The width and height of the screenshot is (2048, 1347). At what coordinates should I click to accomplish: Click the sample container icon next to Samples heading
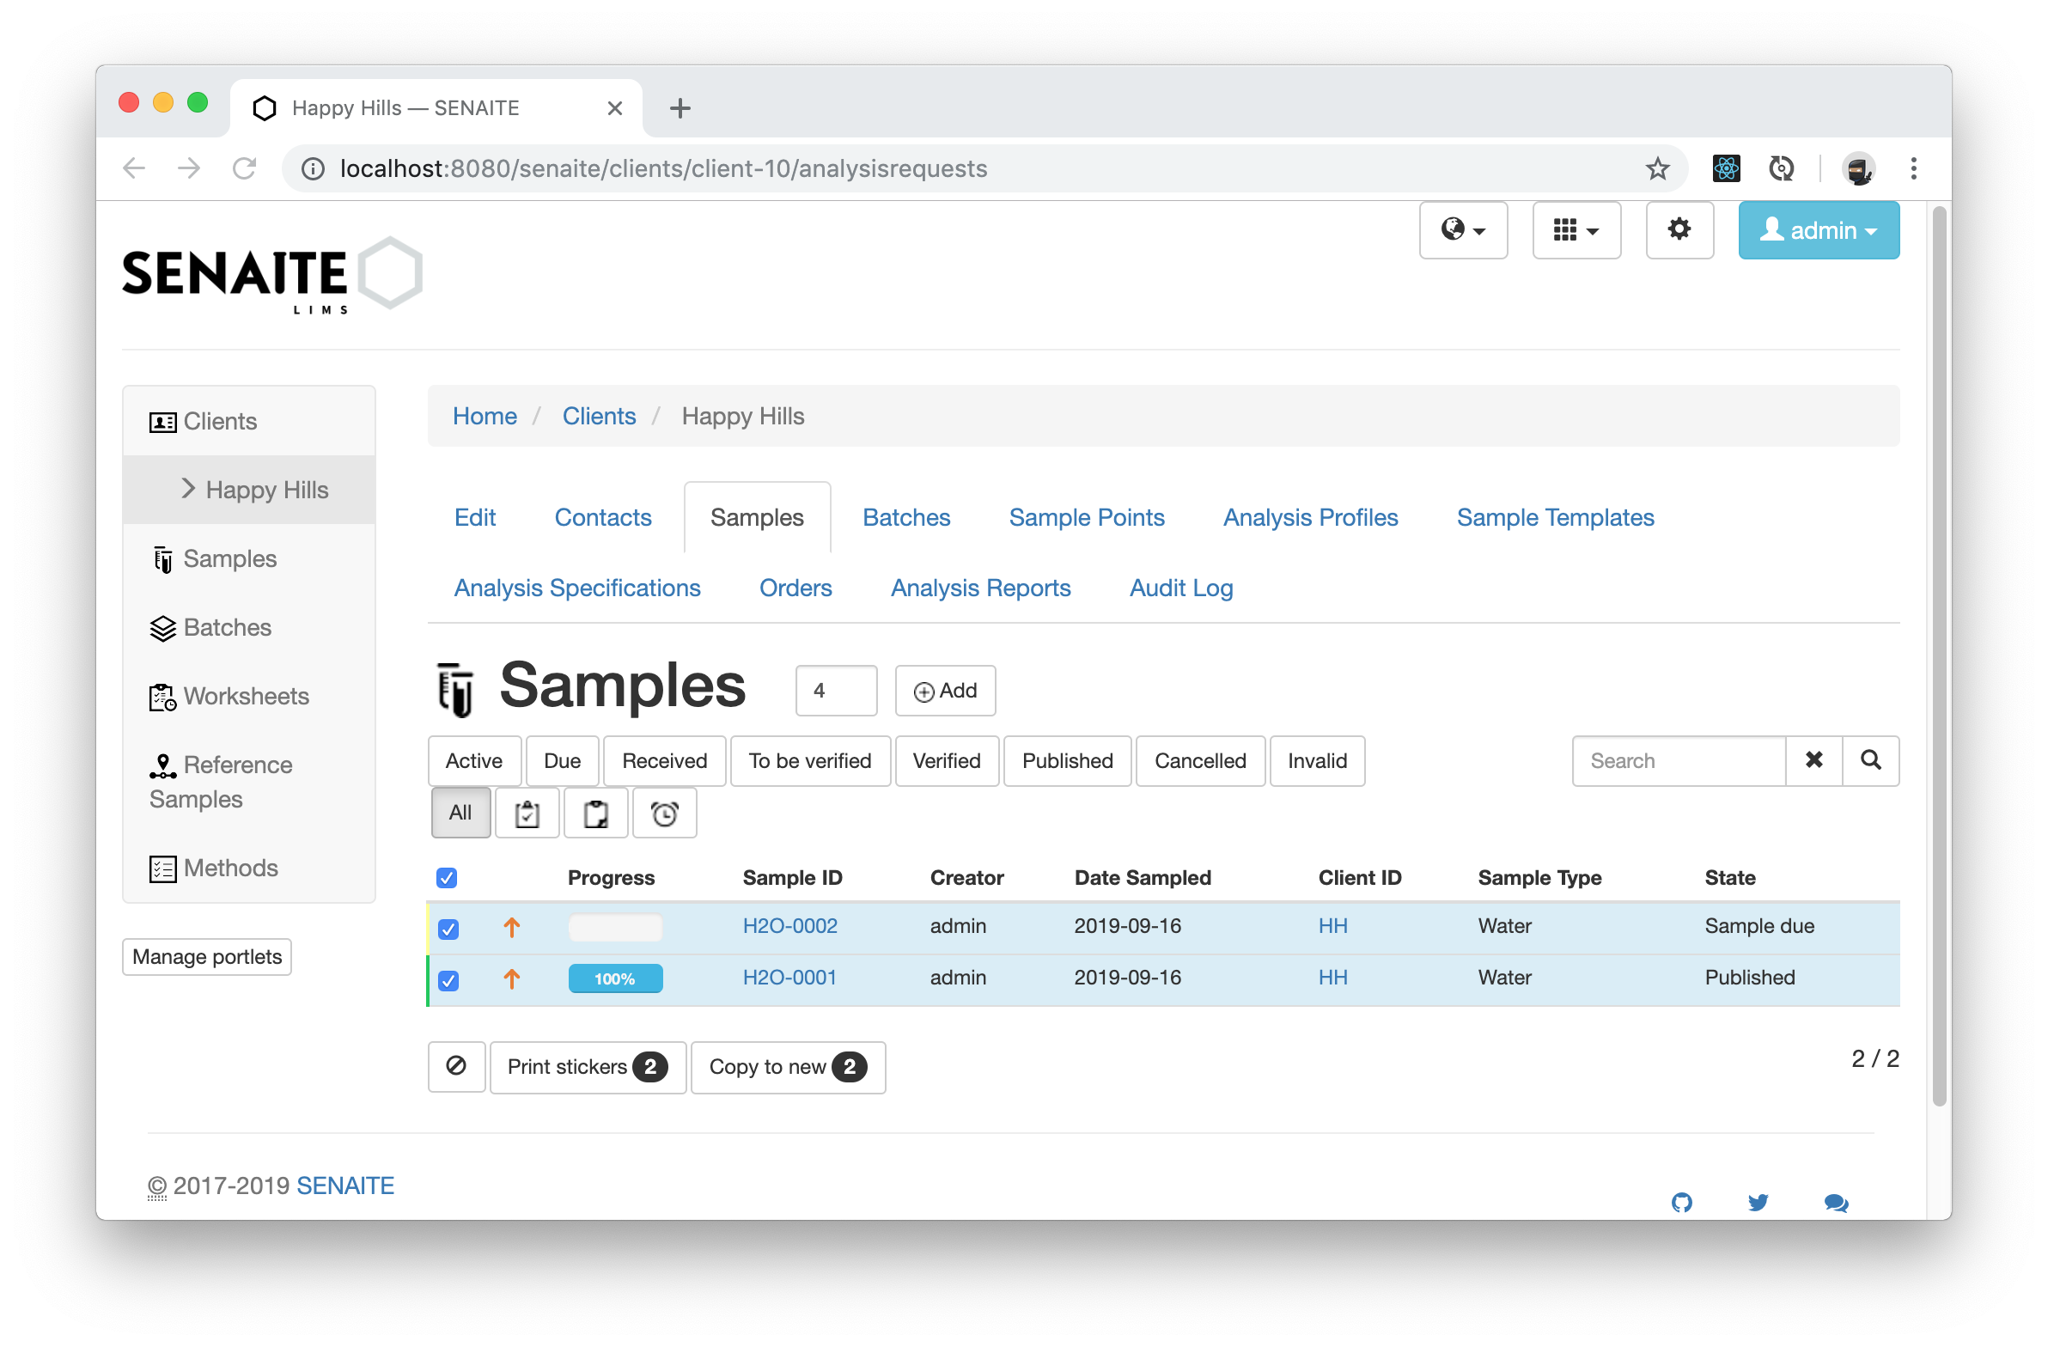[454, 690]
